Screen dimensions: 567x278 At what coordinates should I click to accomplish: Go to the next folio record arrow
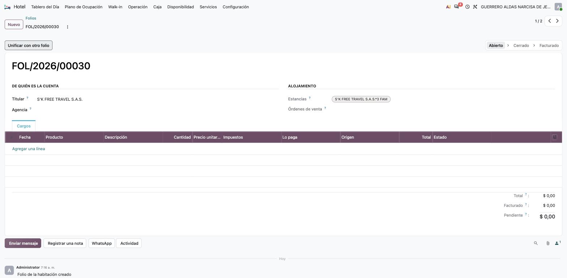coord(557,21)
